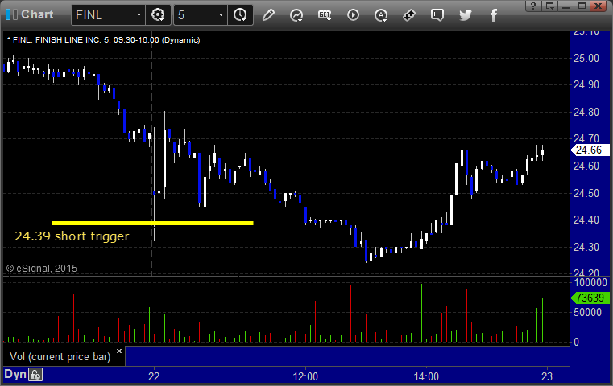613x386 pixels.
Task: Click the 24.80 price axis label
Action: (x=586, y=112)
